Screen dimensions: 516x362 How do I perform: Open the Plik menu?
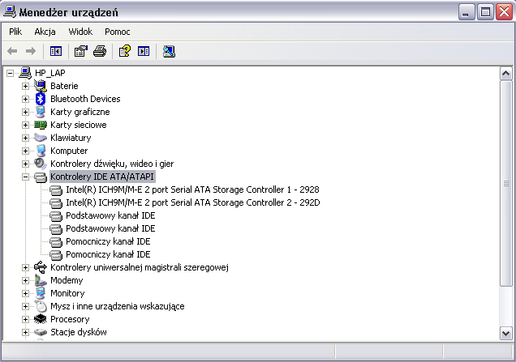coord(15,32)
